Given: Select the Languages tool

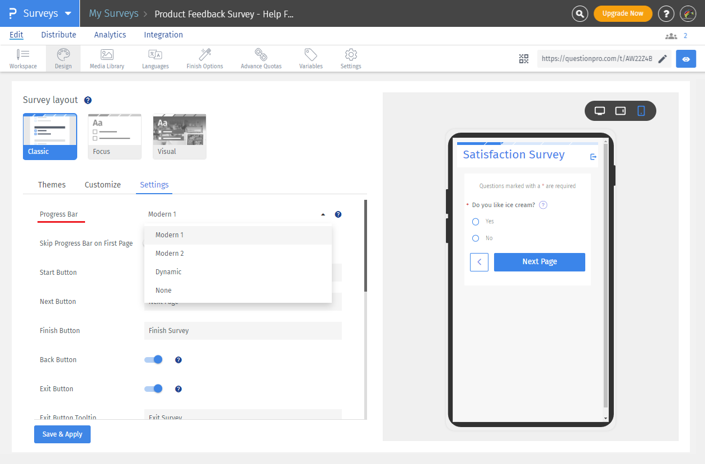Looking at the screenshot, I should [x=155, y=58].
